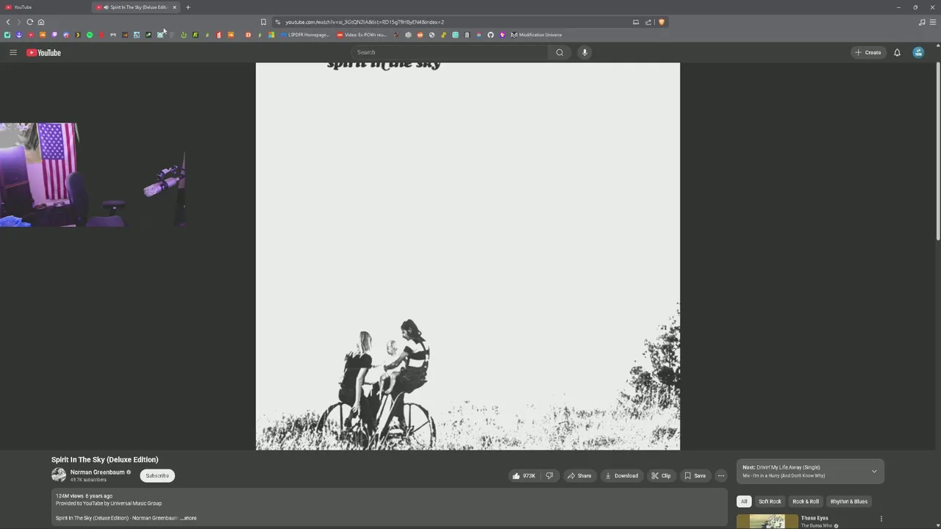Open YouTube notifications bell
941x529 pixels.
coord(897,52)
